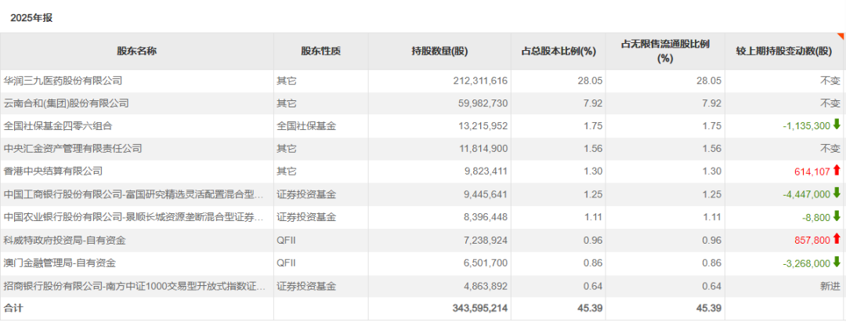Select the 招商银行股份有限公司-南方中证1000 fund name
Image resolution: width=846 pixels, height=322 pixels.
tap(135, 285)
